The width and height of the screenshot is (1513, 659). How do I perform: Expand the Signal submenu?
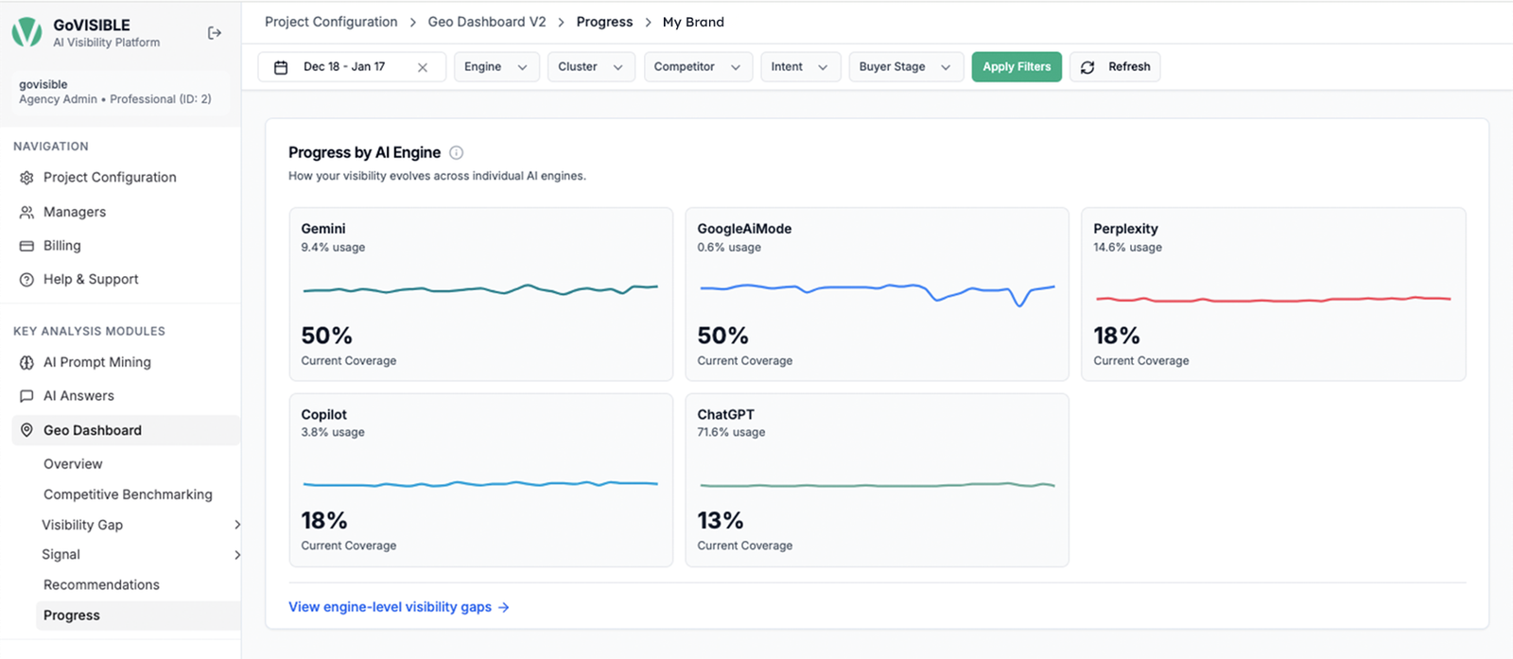237,555
